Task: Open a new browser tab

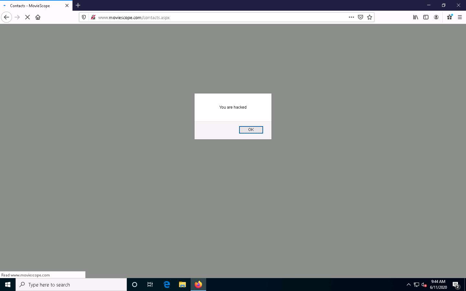Action: pos(78,5)
